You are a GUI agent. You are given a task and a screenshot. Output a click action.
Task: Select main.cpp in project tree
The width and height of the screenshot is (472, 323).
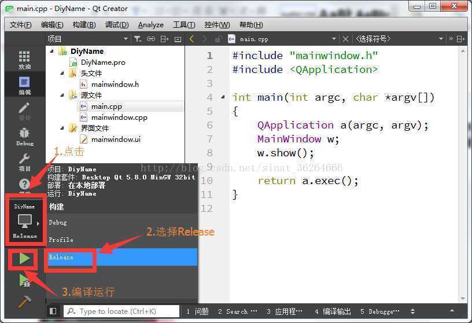(106, 107)
